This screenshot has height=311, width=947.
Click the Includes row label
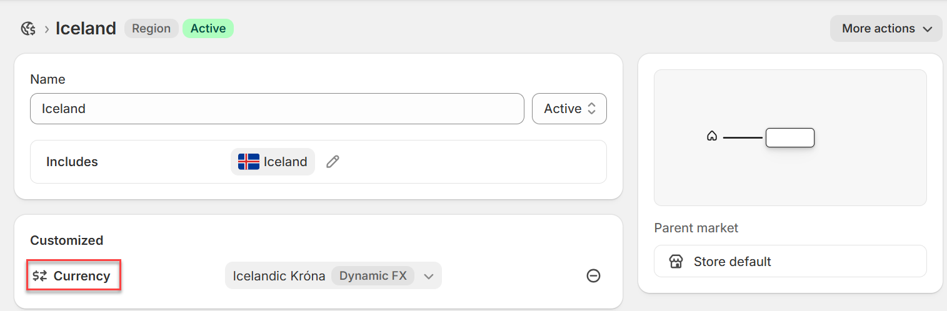[72, 162]
